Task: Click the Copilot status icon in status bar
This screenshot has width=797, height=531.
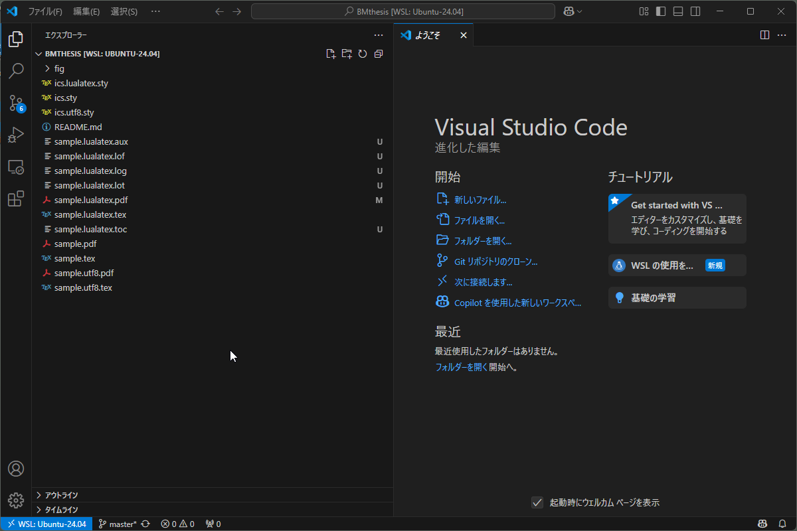Action: point(764,524)
